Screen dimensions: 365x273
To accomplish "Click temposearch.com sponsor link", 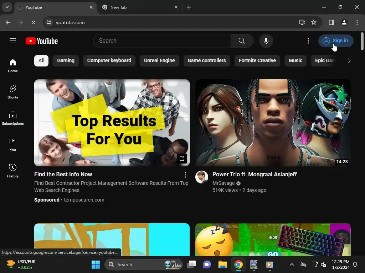I will click(84, 200).
